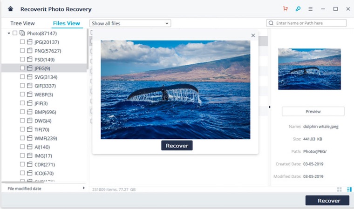The height and width of the screenshot is (209, 354).
Task: Click the home icon in title bar
Action: click(x=11, y=9)
